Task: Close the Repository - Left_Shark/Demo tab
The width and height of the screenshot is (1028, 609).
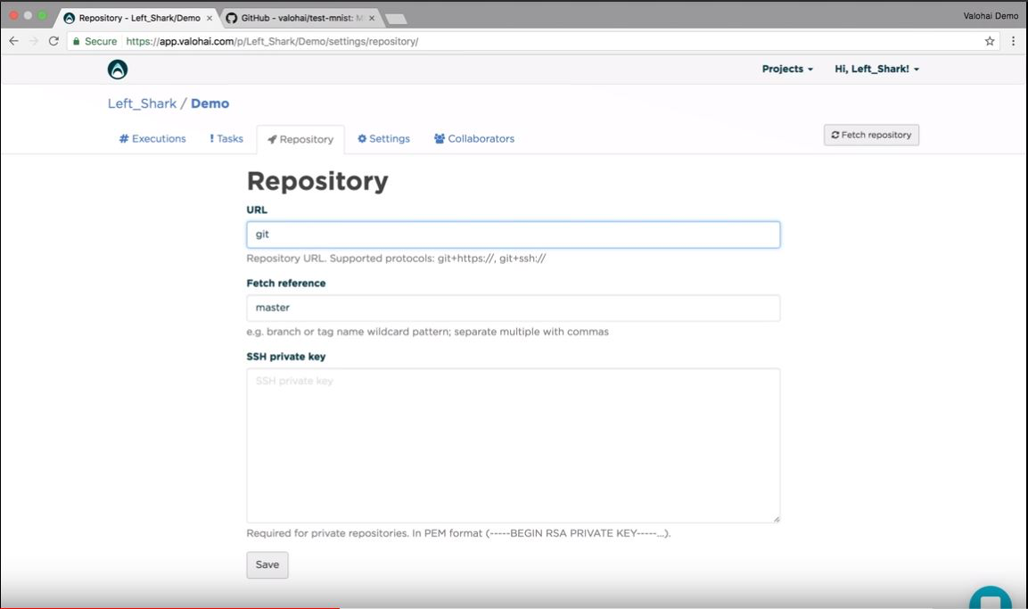Action: point(210,19)
